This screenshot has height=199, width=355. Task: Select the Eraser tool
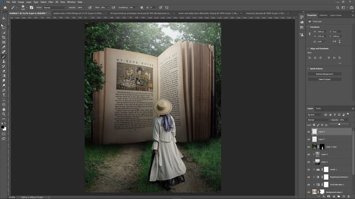tap(4, 71)
